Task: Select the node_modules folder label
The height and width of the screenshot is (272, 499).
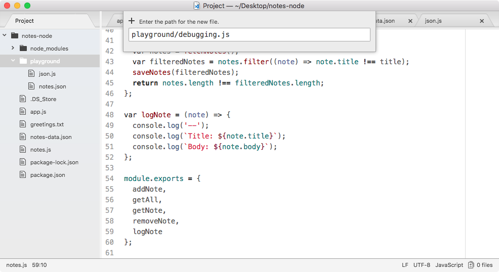Action: 49,49
